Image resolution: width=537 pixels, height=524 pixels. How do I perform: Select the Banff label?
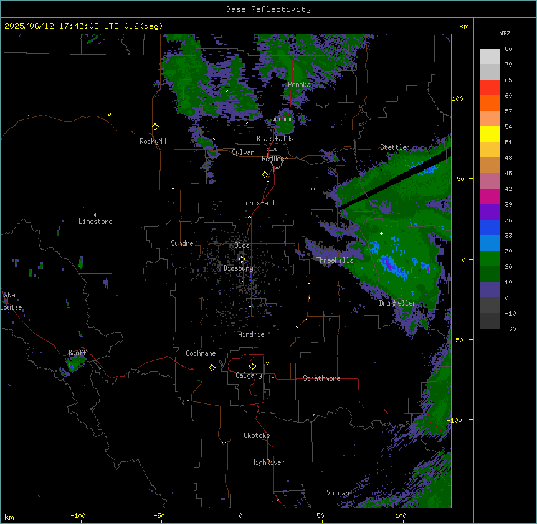77,353
